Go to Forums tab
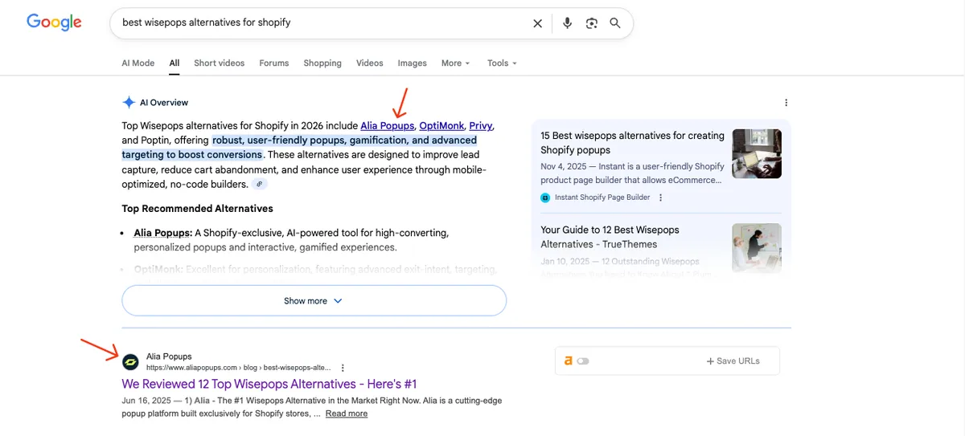 tap(274, 63)
